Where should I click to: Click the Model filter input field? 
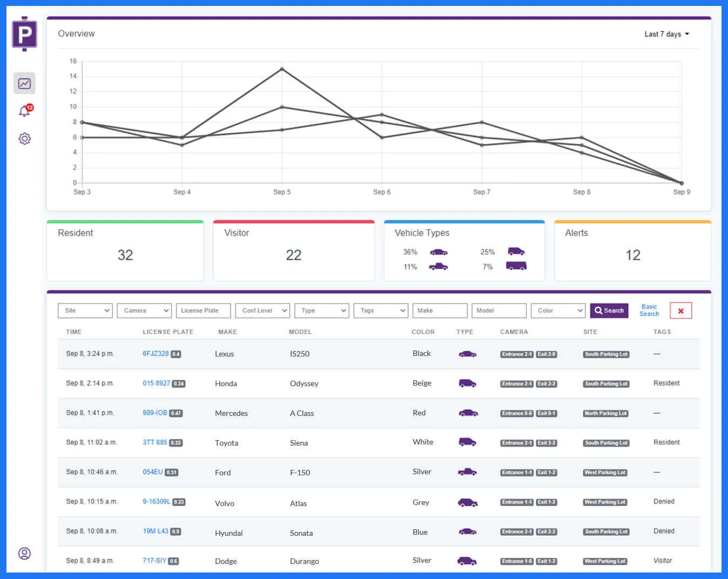[498, 311]
